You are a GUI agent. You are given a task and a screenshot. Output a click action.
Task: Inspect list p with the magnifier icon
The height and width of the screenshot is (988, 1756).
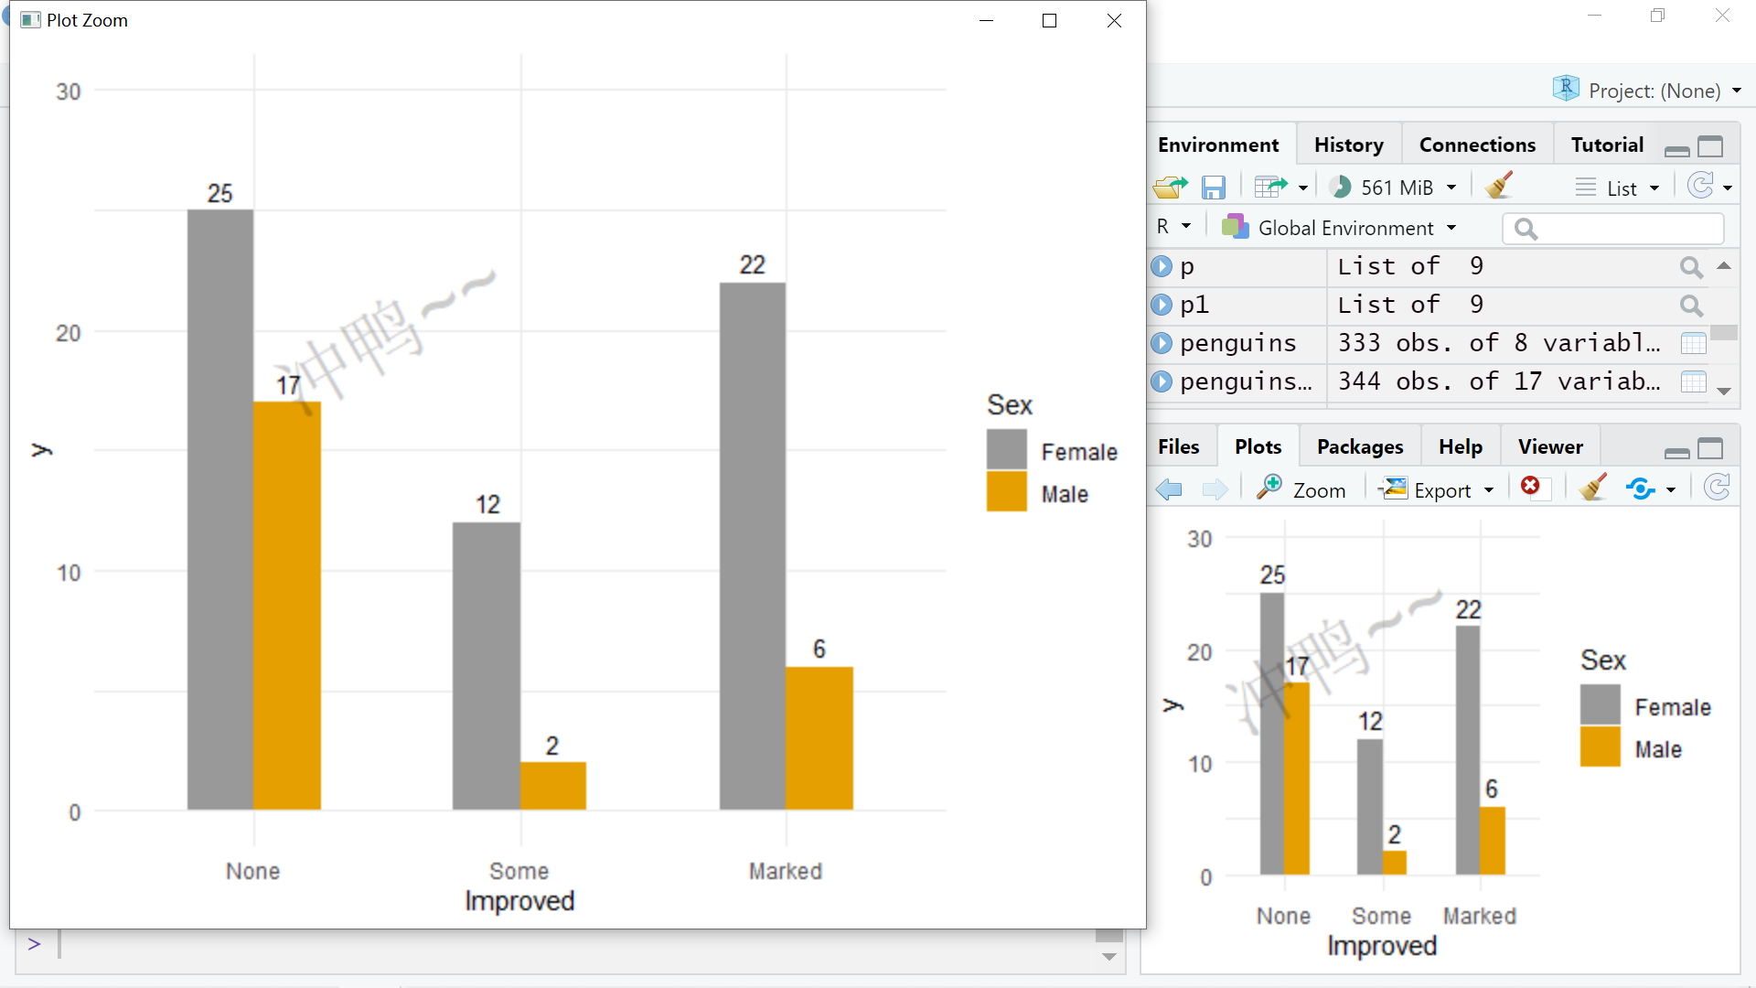click(1691, 266)
